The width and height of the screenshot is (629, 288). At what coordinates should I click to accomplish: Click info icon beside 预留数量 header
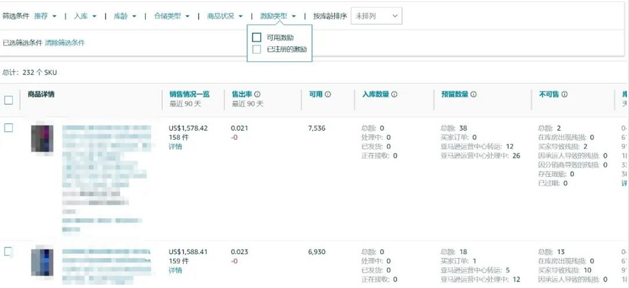[x=474, y=95]
